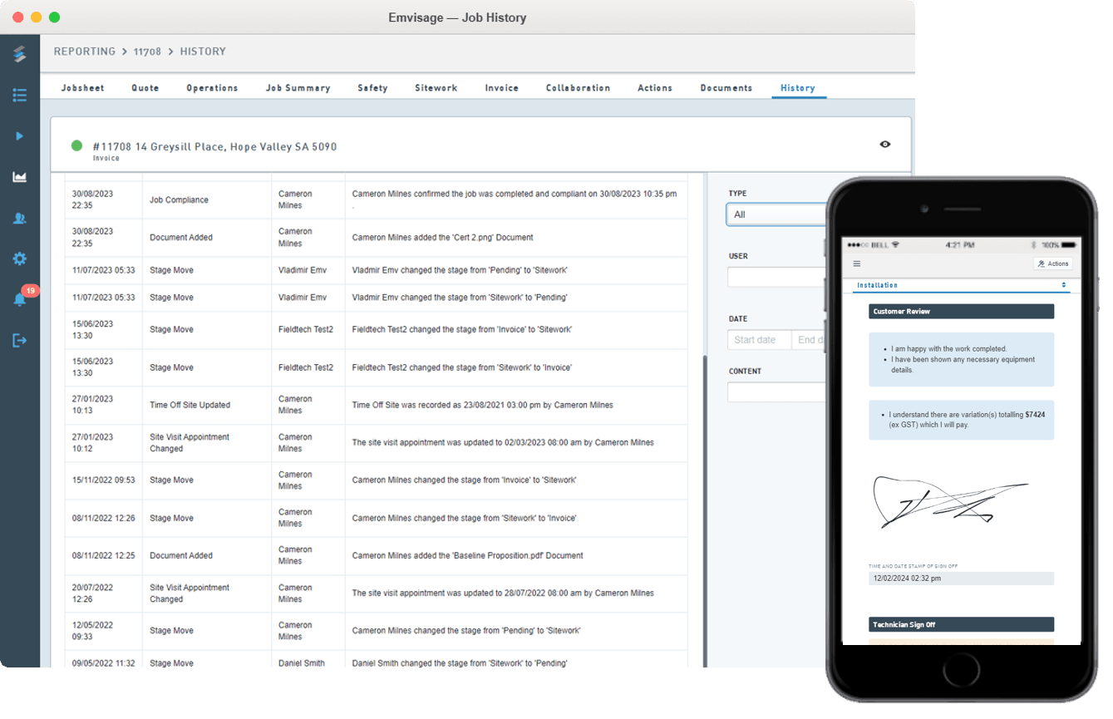This screenshot has width=1113, height=719.
Task: Click the history table vertical scrollbar
Action: pyautogui.click(x=707, y=511)
